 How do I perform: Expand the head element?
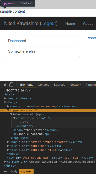pos(5,98)
